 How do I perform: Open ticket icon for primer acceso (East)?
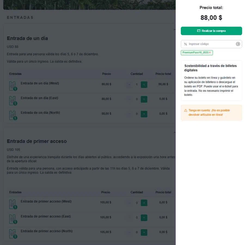coord(13,219)
